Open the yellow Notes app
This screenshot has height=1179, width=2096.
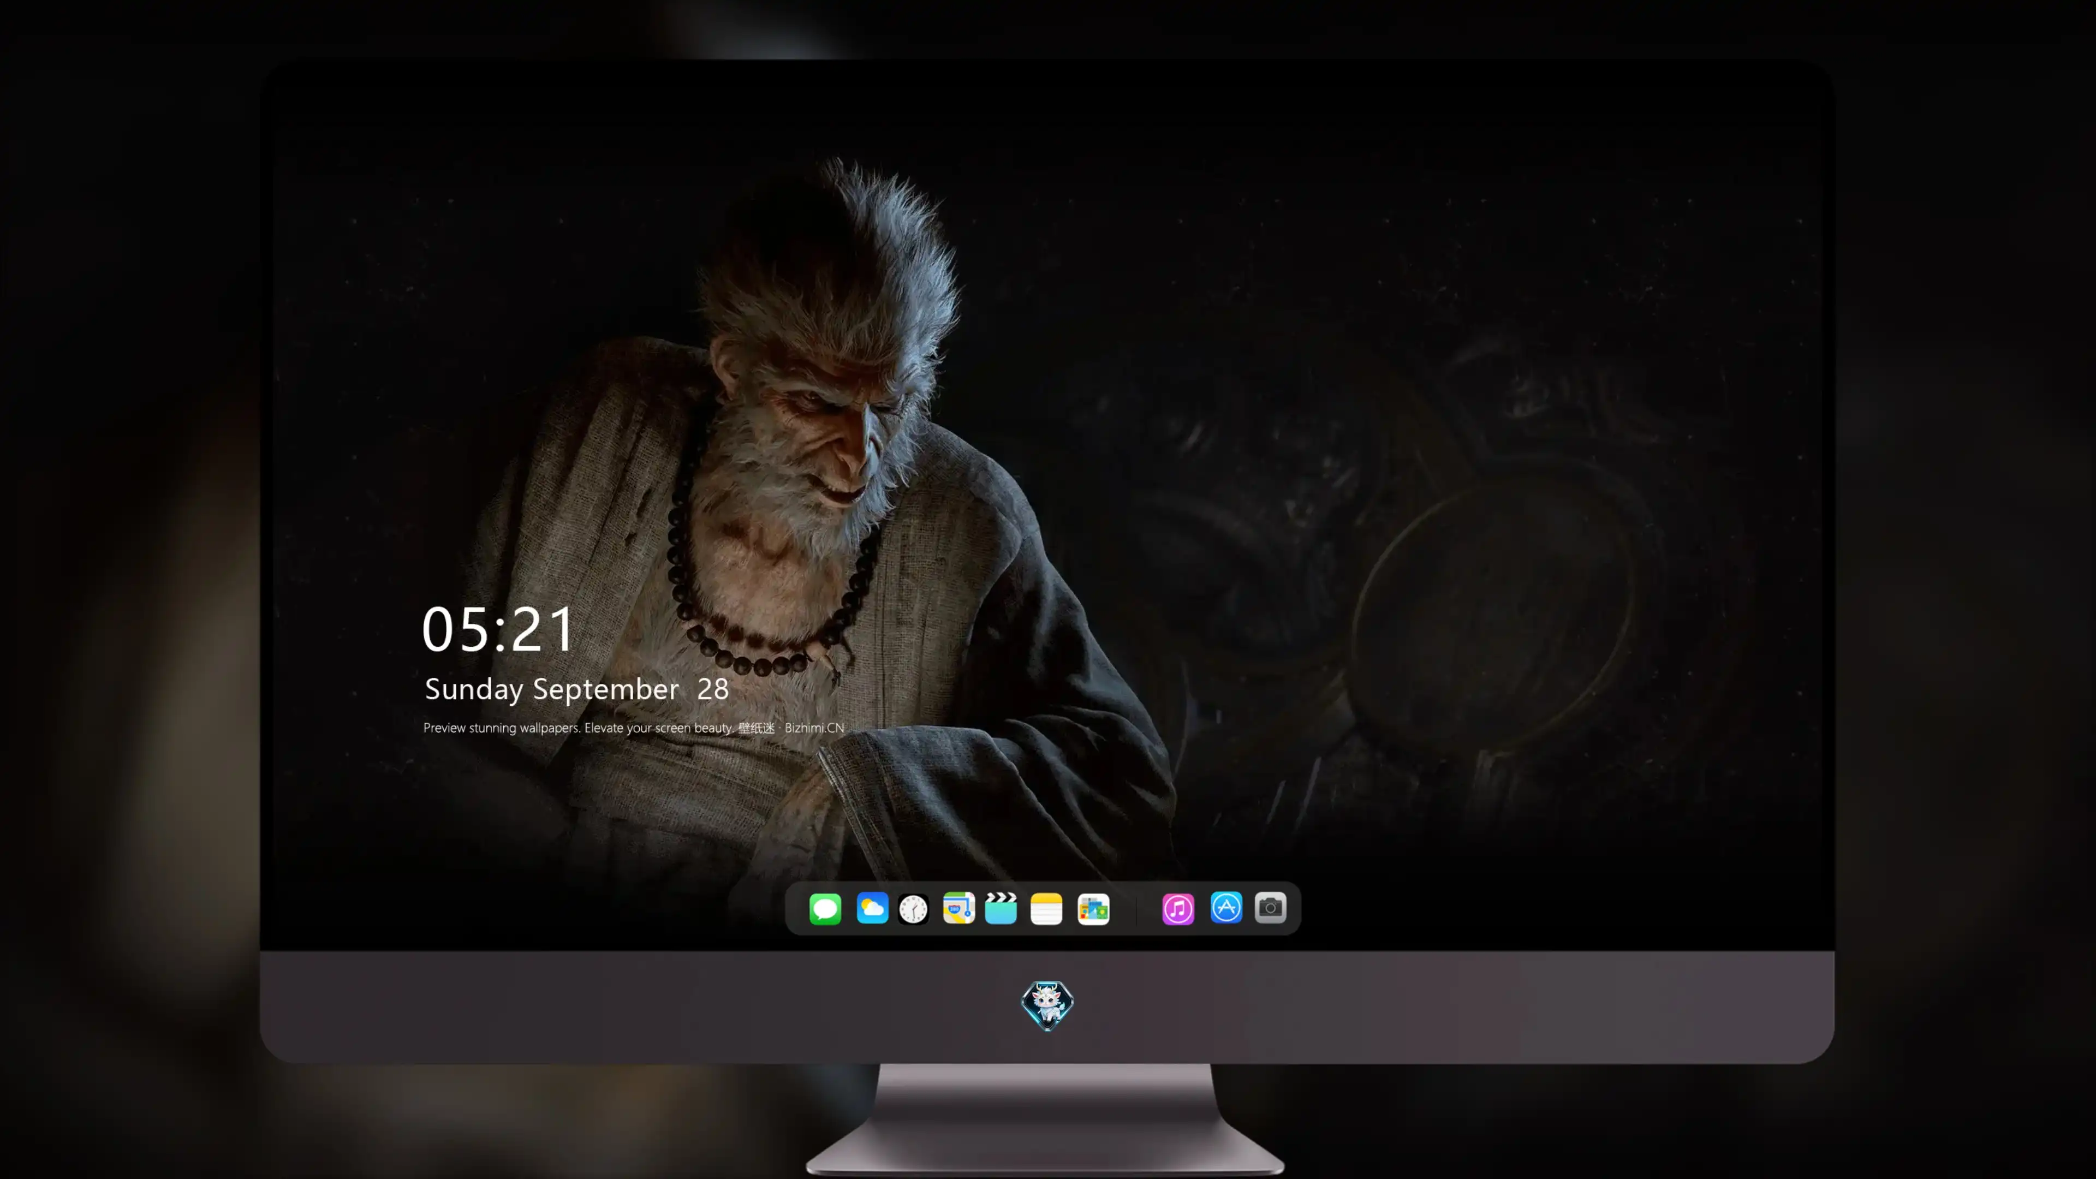(x=1046, y=908)
